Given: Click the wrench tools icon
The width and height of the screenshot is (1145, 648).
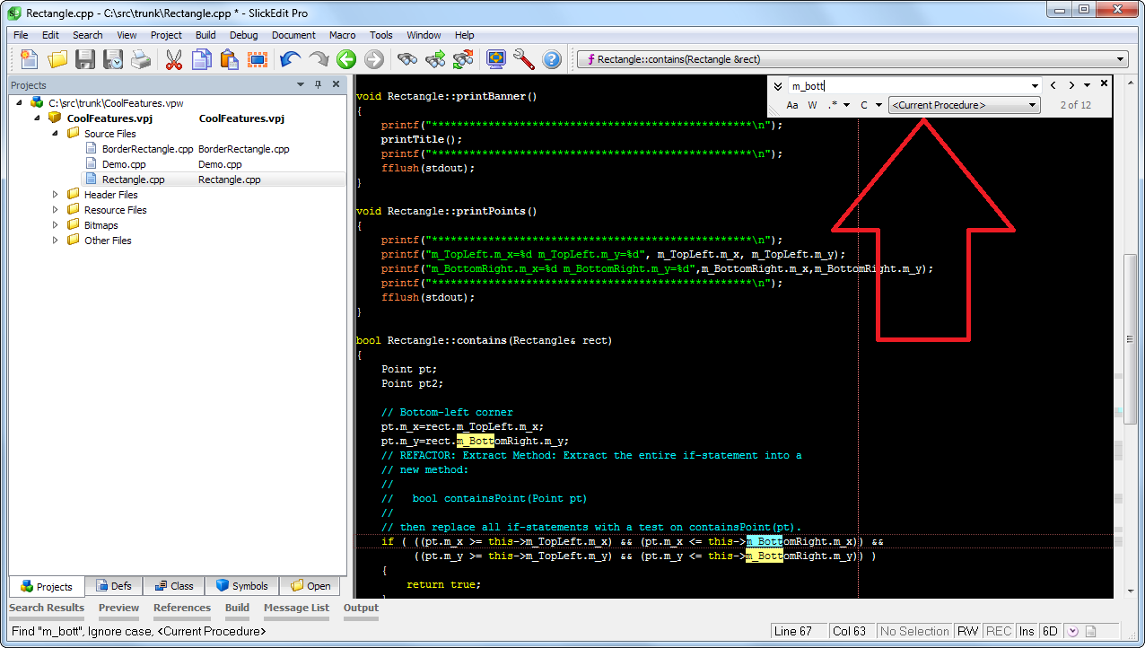Looking at the screenshot, I should point(524,59).
